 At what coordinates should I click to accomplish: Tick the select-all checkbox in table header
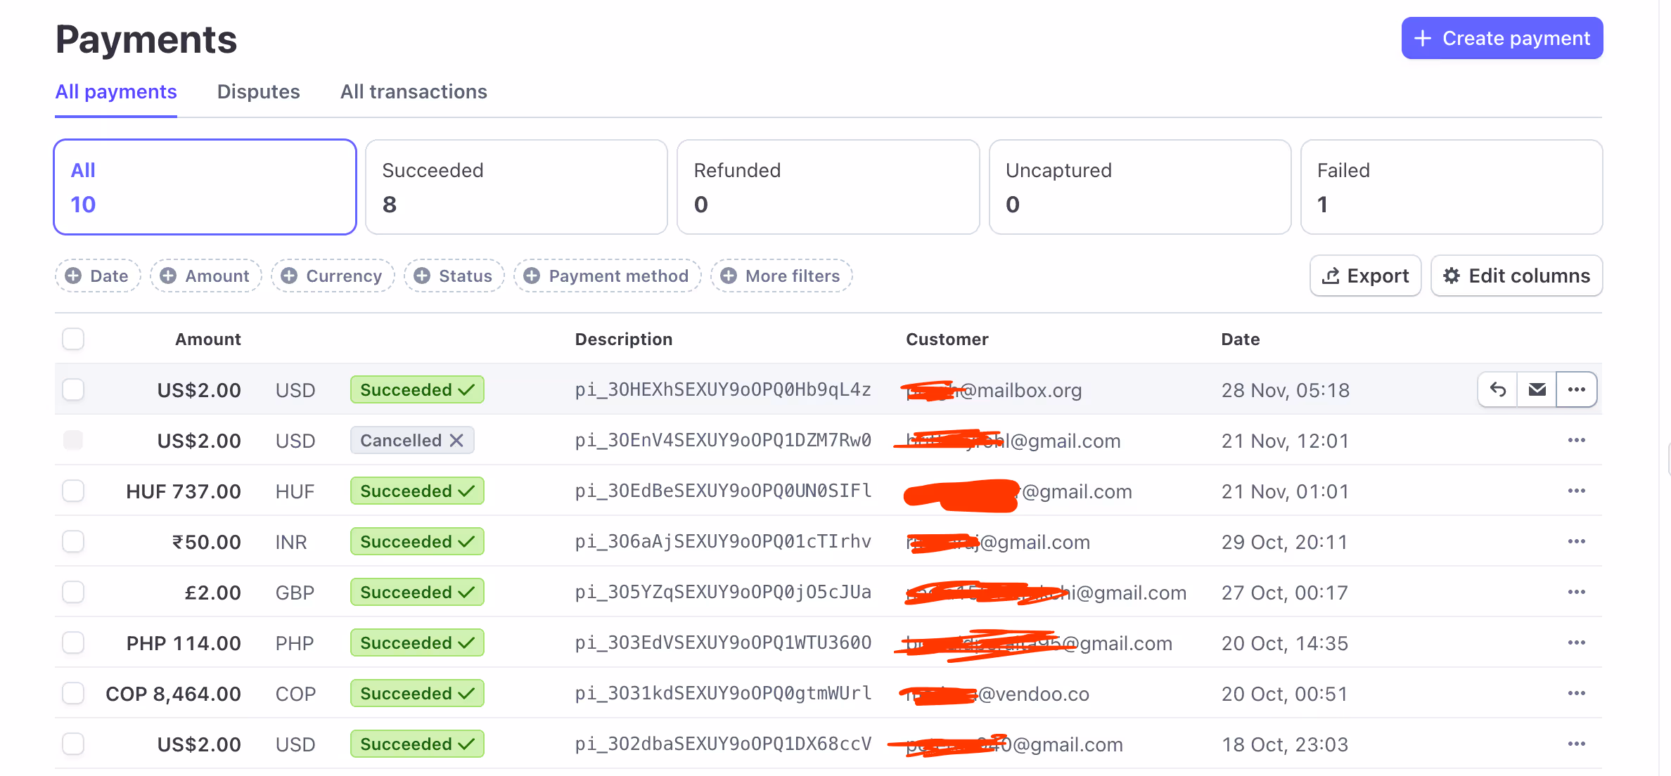click(x=73, y=339)
